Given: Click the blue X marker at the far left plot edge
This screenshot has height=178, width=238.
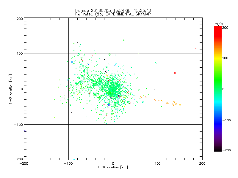Looking at the screenshot, I should click(25, 131).
